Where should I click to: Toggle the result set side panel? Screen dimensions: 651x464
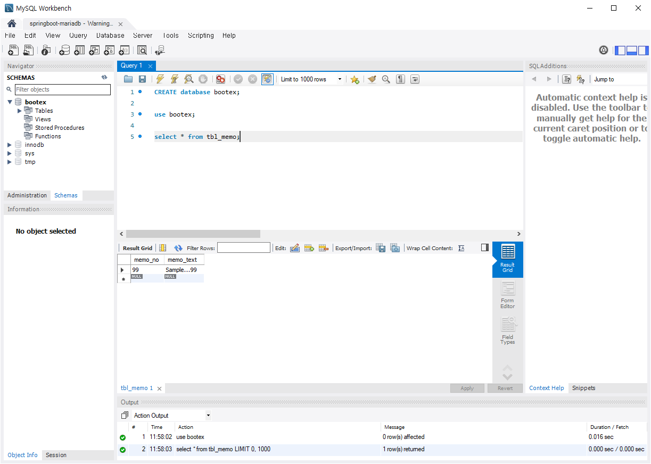484,247
